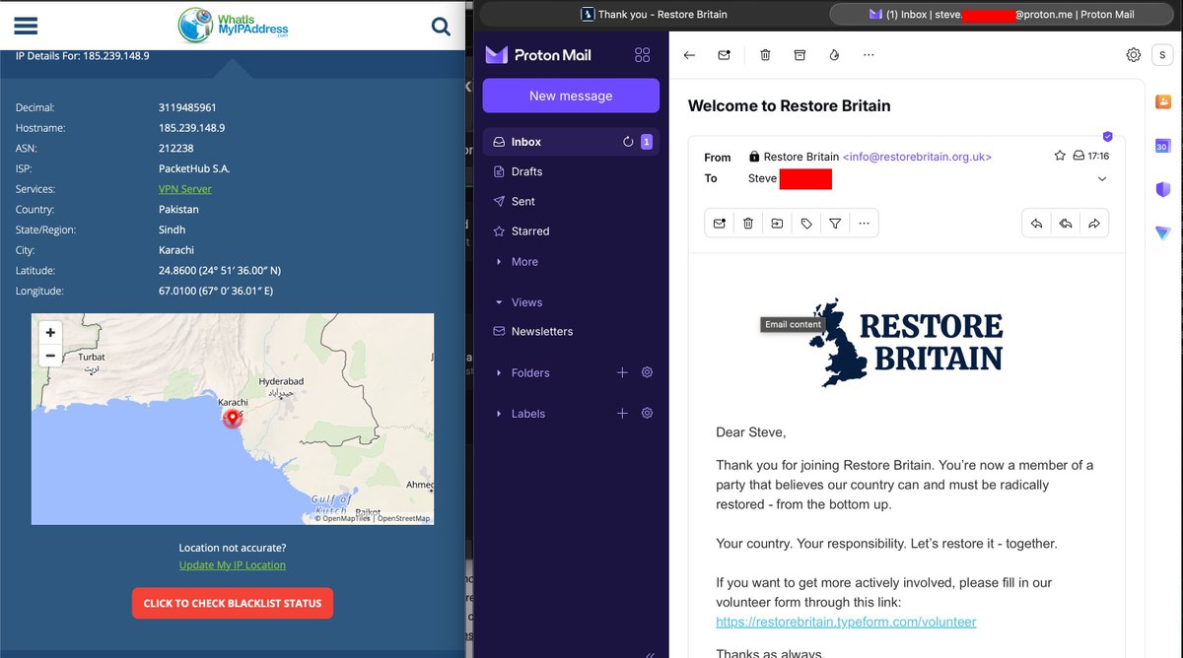
Task: Open the Inbox folder
Action: 571,142
